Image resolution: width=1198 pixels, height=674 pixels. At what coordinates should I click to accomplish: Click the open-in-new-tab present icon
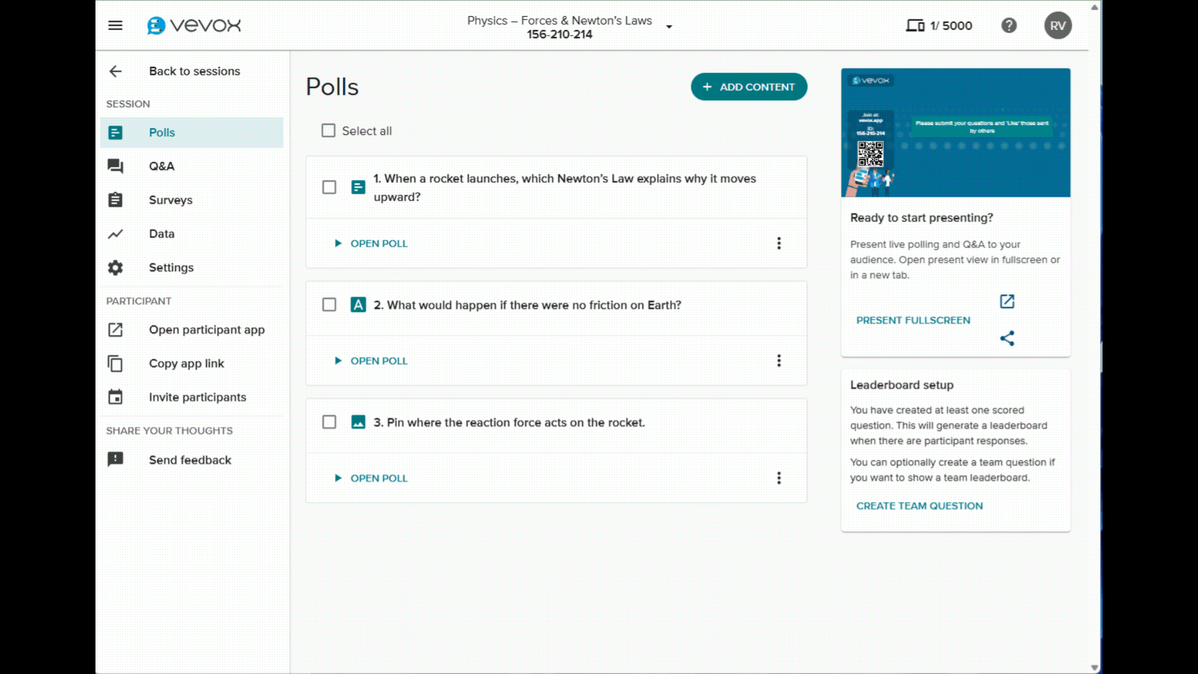1007,301
